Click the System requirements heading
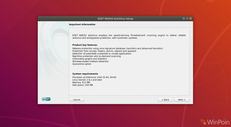The height and width of the screenshot is (127, 231). [x=85, y=74]
